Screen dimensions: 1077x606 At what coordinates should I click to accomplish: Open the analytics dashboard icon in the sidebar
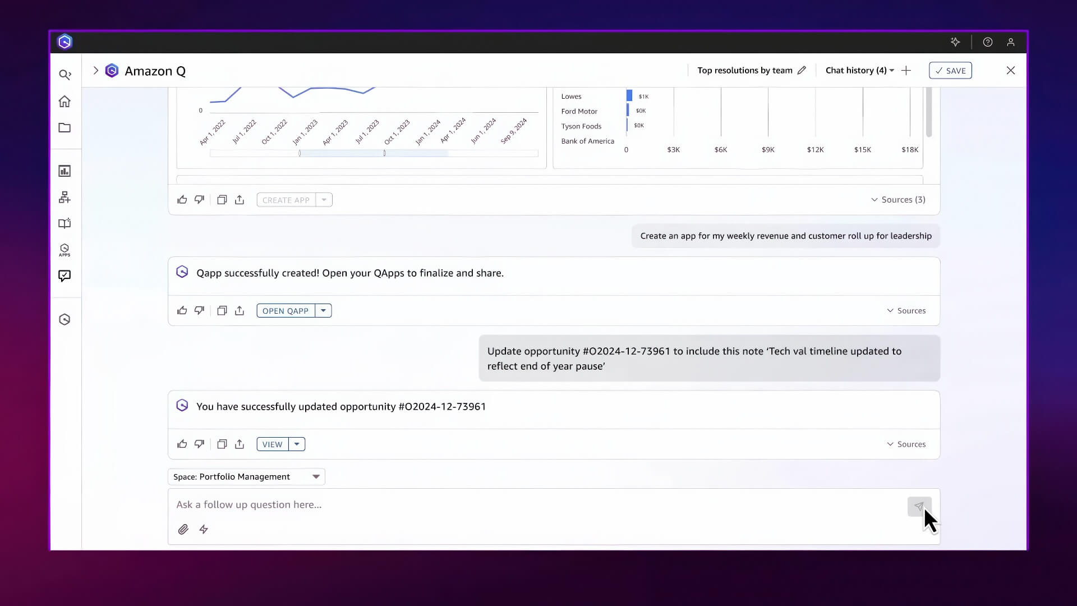pos(66,171)
